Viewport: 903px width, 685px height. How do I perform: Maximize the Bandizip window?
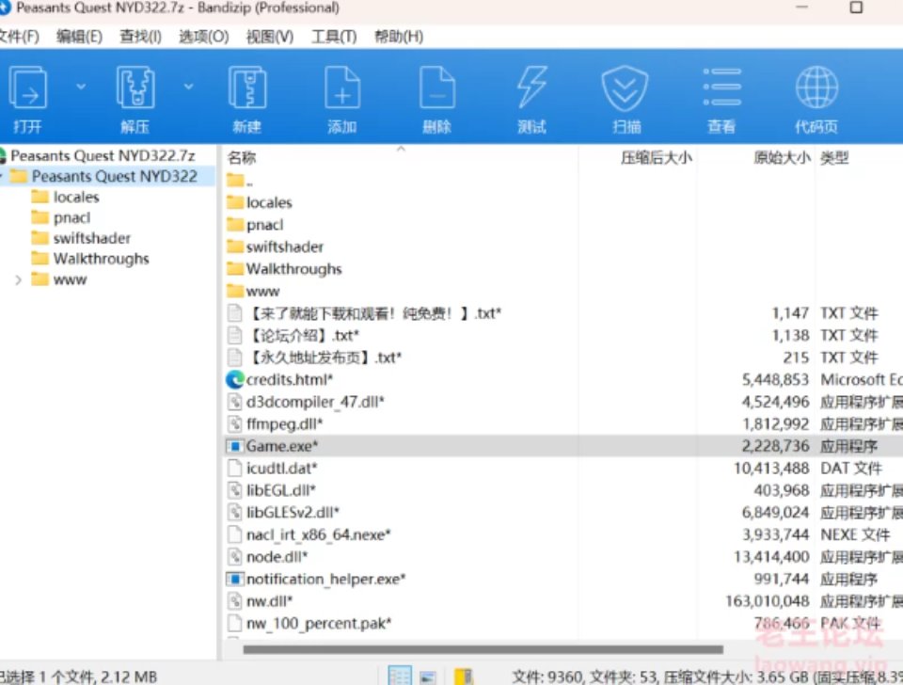856,8
